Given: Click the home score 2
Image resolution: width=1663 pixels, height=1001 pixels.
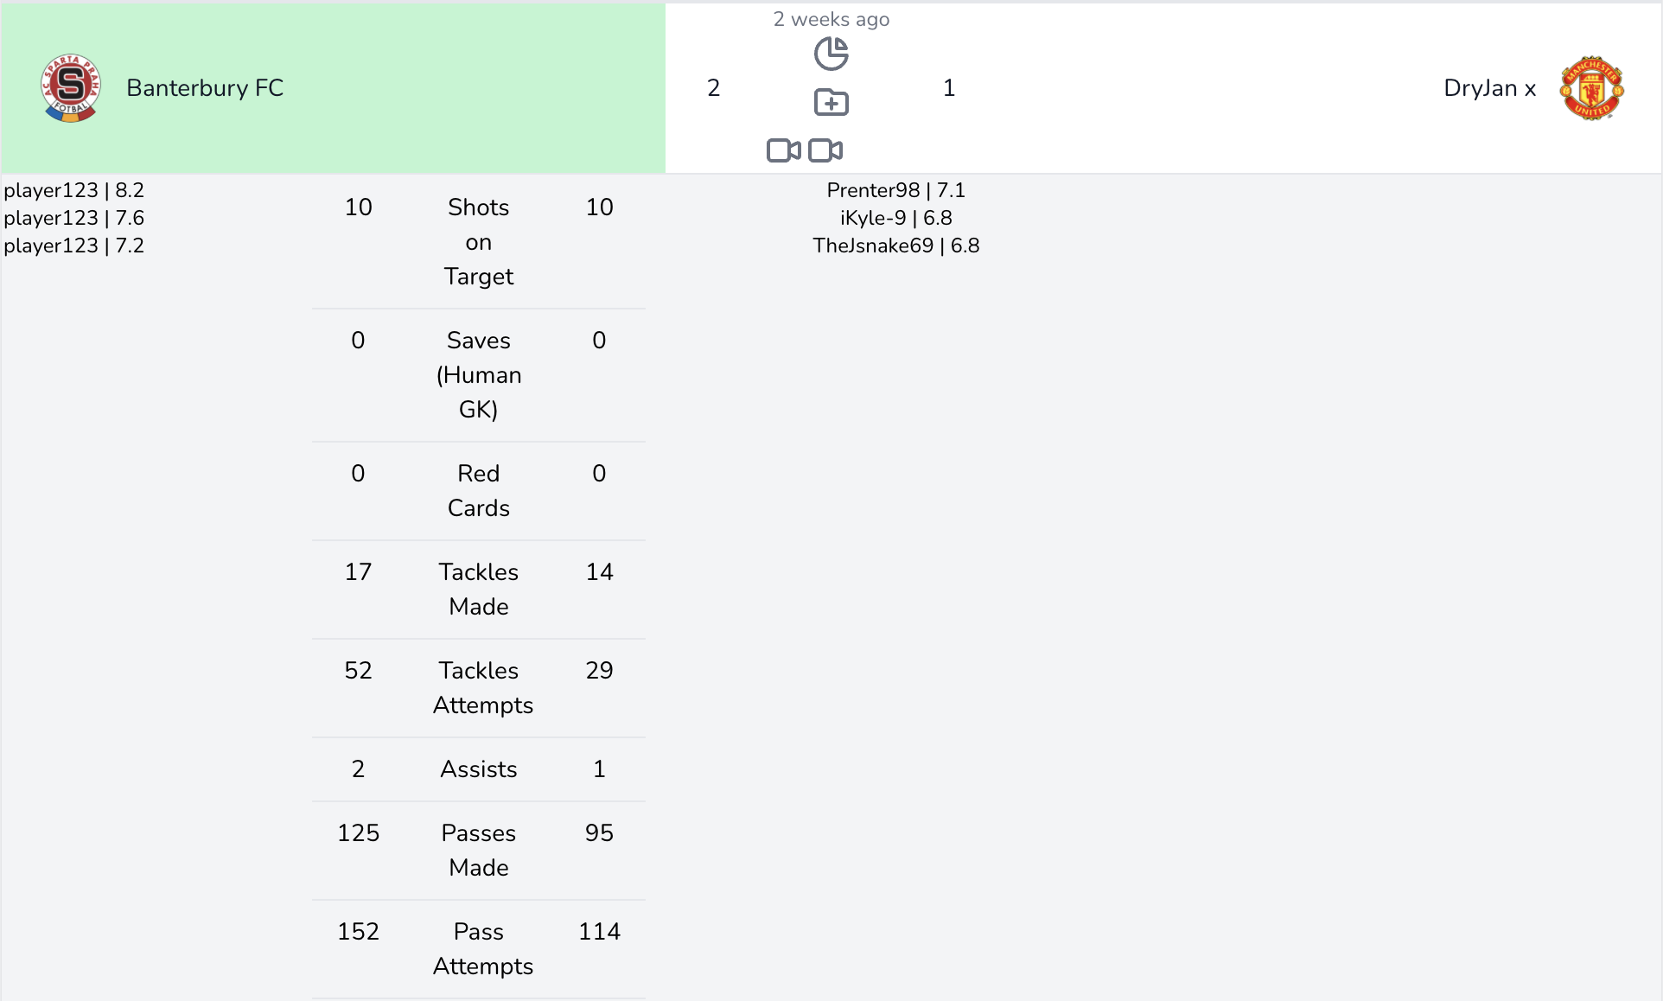Looking at the screenshot, I should point(713,88).
